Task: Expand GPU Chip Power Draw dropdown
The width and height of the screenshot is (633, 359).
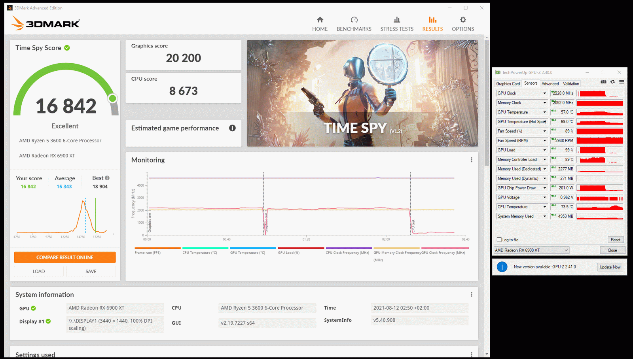Action: click(544, 188)
